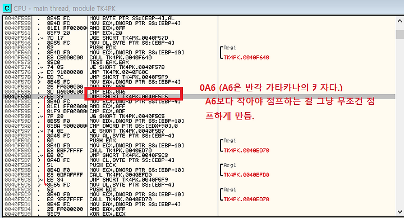Screen dimensions: 404x218
Task: Select Arg1 comment on row 0040F5BA
Action: click(229, 165)
